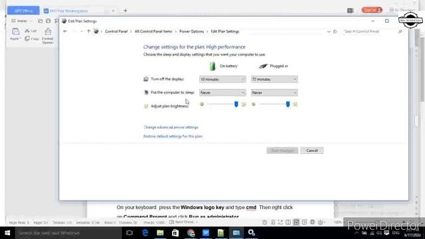Refresh the Control Panel address bar
425x239 pixels.
point(335,32)
